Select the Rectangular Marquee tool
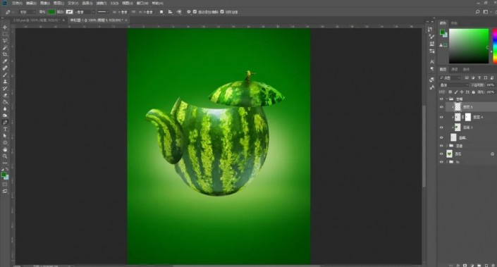Screen dimensions: 497x267 coord(5,35)
